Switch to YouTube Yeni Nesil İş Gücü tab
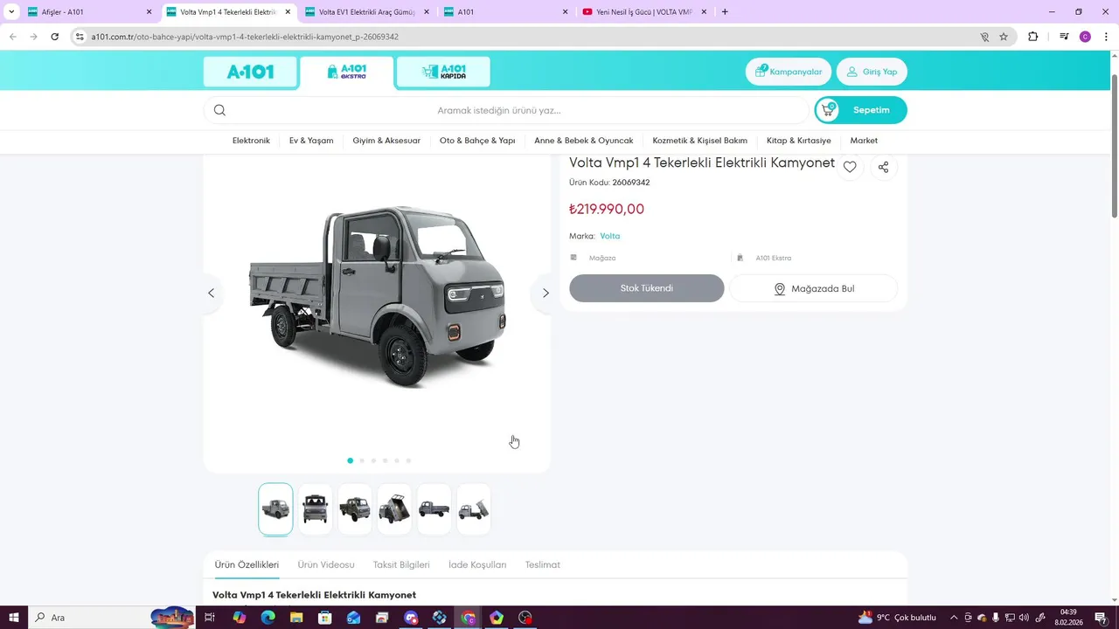 (644, 12)
